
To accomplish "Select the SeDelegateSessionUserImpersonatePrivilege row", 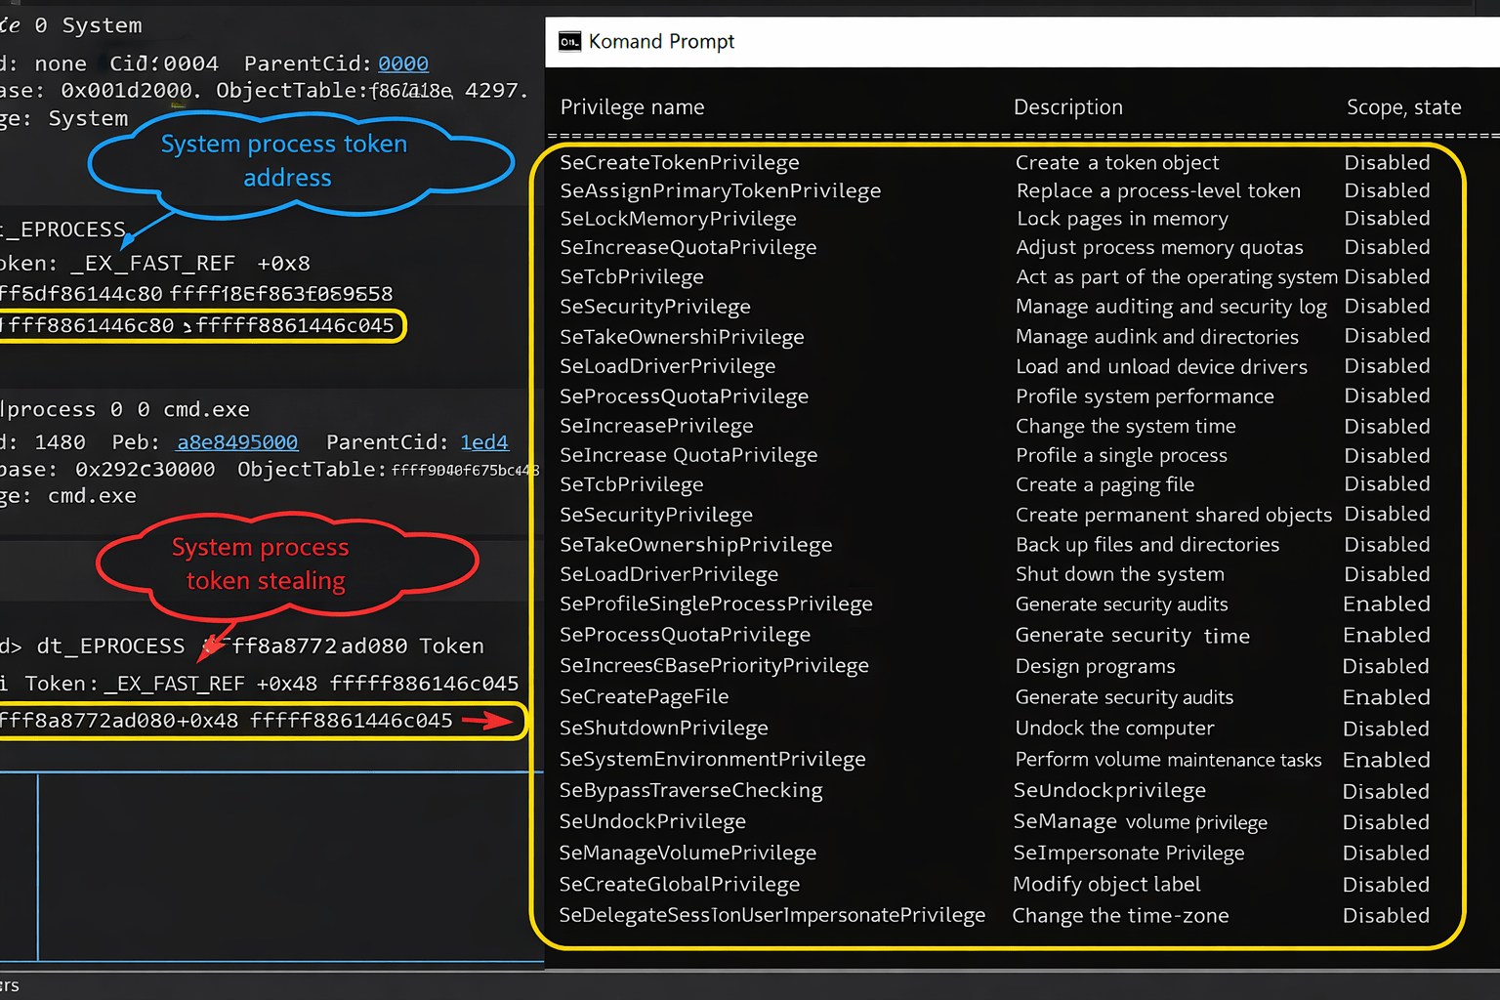I will (x=771, y=916).
